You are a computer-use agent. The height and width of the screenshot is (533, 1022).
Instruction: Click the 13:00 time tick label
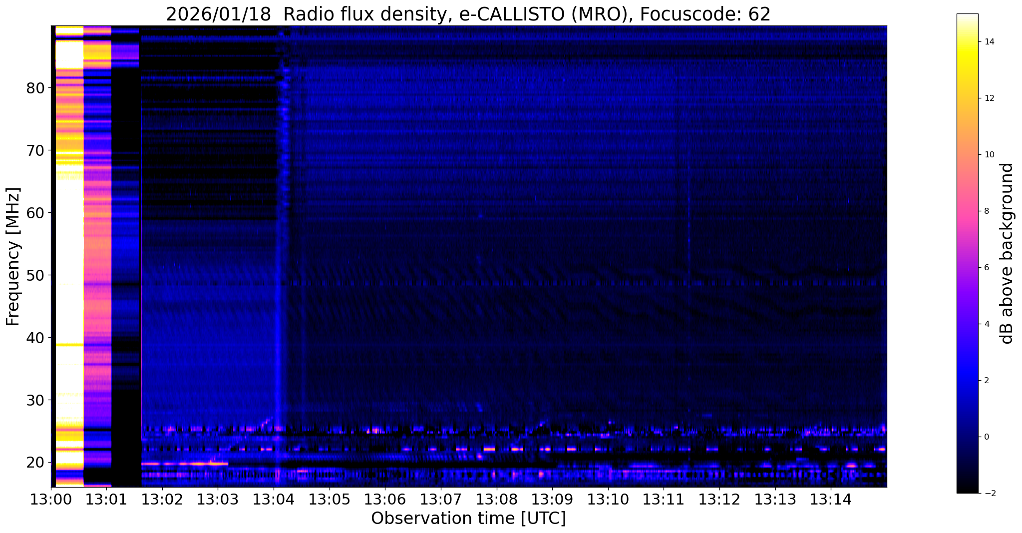pos(51,499)
